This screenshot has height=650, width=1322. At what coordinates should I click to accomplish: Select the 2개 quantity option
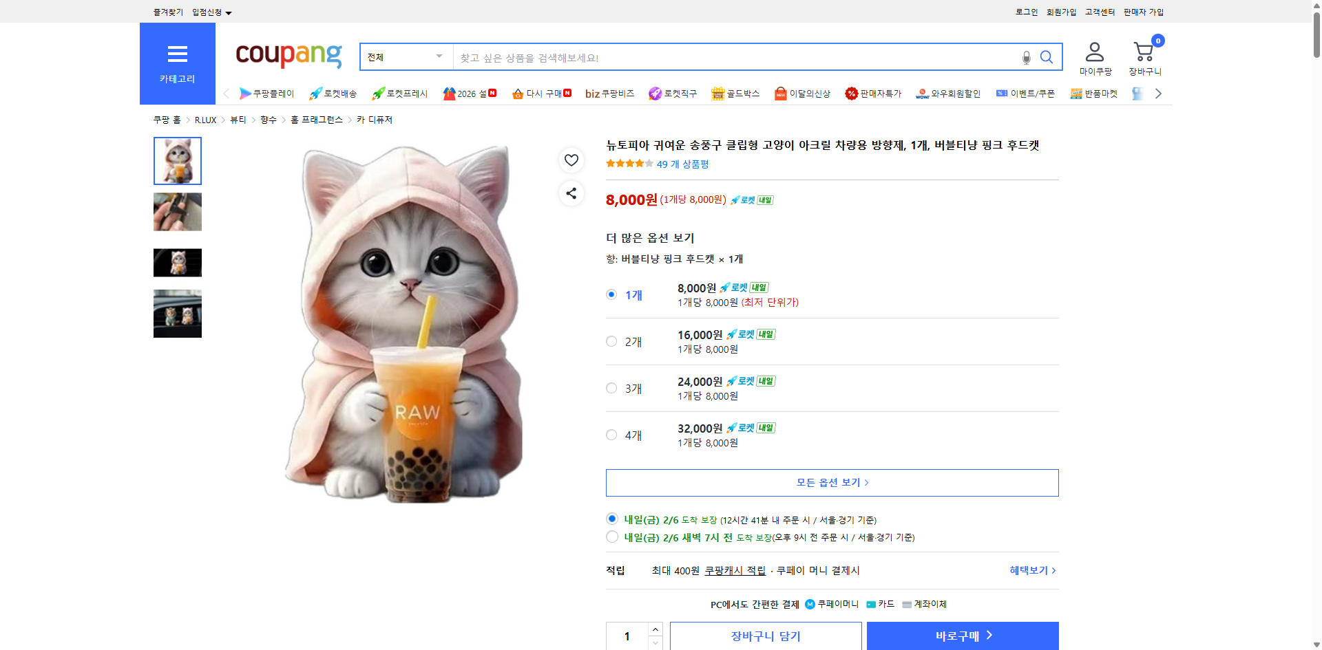click(611, 341)
